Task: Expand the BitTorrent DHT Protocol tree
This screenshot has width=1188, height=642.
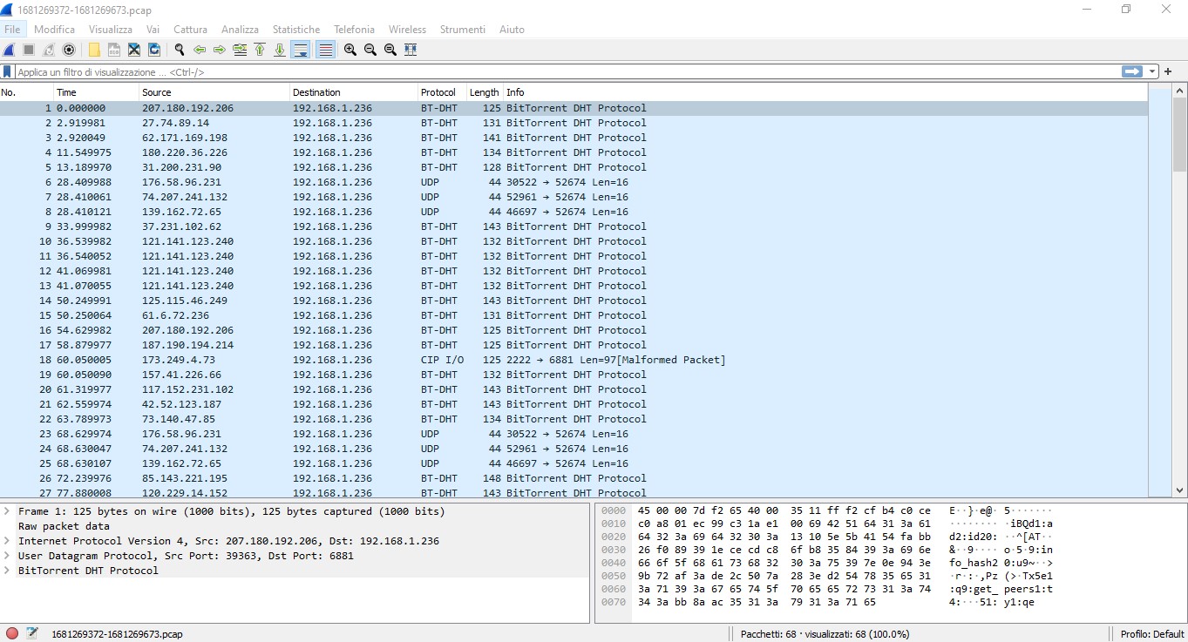Action: coord(8,571)
